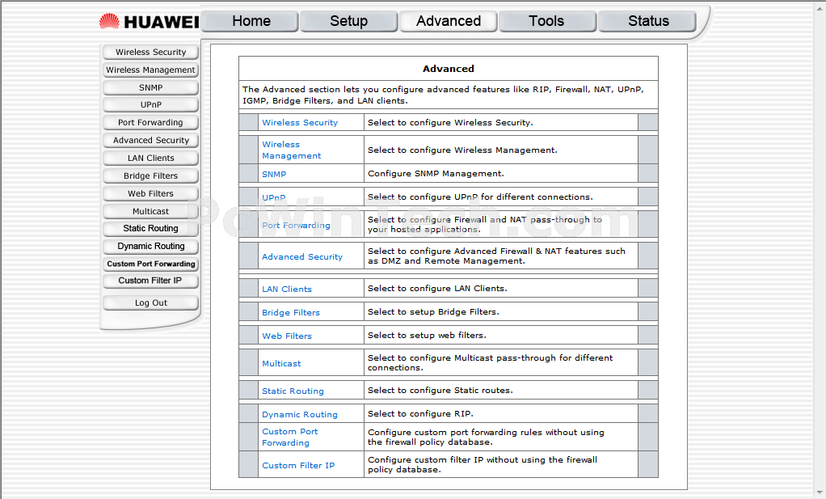
Task: Click 'Select to configure LAN Clients.' text
Action: point(437,288)
